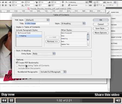Click the Share this video link
Screen dimensions: 122x104
point(107,95)
